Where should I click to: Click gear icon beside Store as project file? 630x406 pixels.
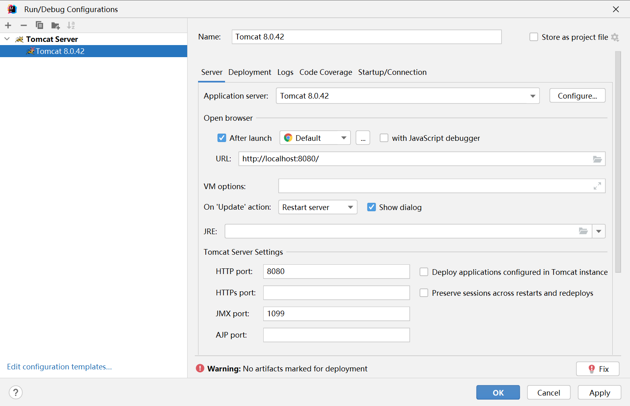pos(615,37)
